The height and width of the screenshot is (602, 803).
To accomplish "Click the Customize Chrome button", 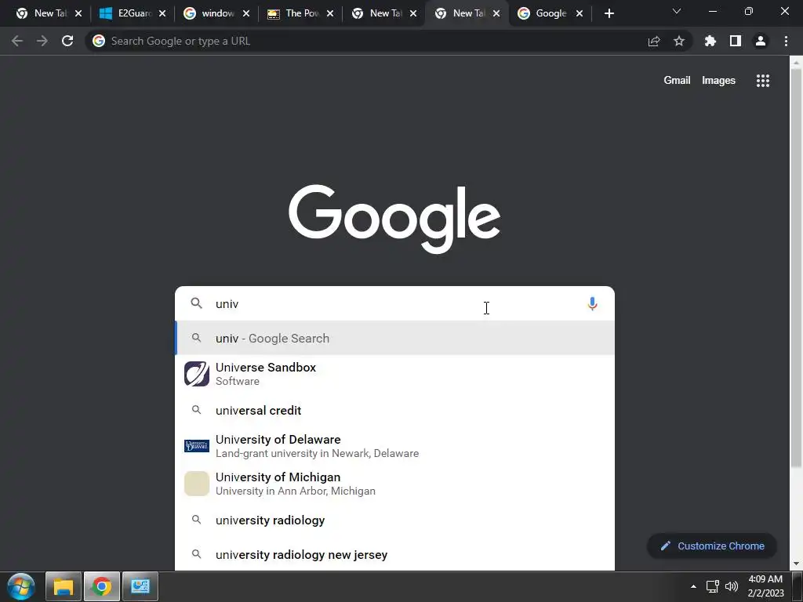I will coord(712,546).
